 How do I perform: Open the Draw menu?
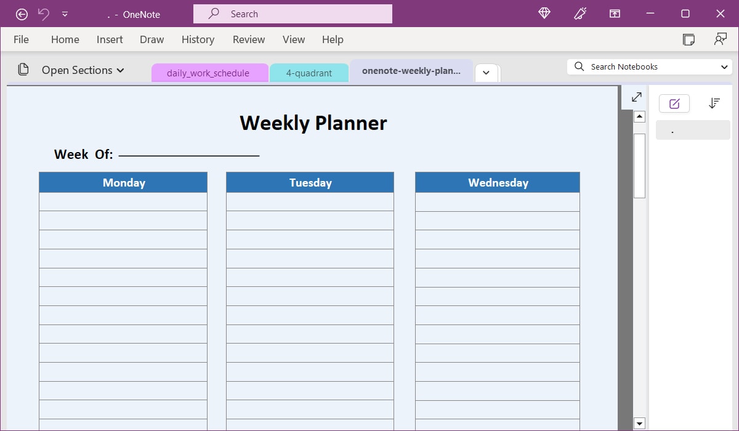[151, 39]
